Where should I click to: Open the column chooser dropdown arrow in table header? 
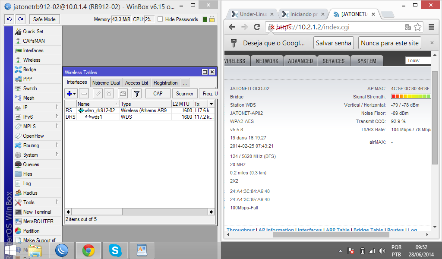pos(211,104)
